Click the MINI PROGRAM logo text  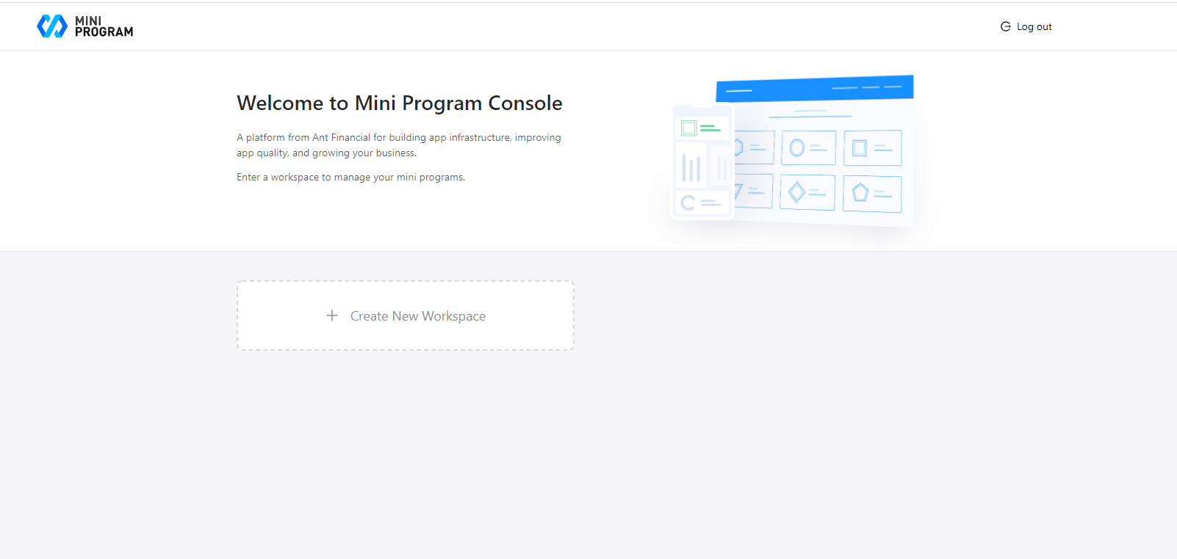[x=104, y=26]
